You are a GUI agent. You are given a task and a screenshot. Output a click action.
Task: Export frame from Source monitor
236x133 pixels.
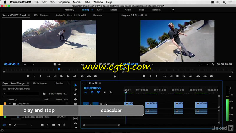pyautogui.click(x=95, y=76)
